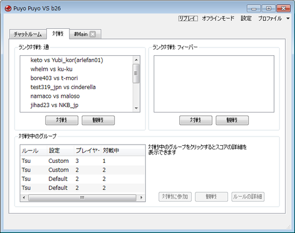Open the プロファイル menu
Screen dimensions: 295x233
(270, 18)
